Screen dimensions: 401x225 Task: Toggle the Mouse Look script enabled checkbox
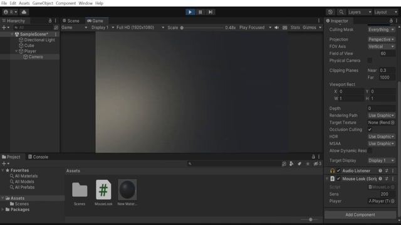(x=338, y=179)
